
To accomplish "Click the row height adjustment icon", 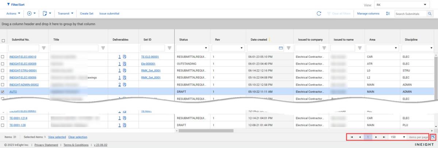I will pos(388,13).
